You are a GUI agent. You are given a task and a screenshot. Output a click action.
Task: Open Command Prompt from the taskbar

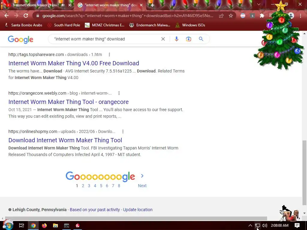click(67, 226)
